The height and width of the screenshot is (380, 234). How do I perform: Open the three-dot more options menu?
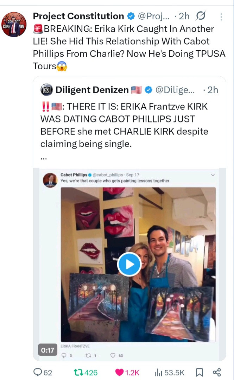pyautogui.click(x=221, y=17)
